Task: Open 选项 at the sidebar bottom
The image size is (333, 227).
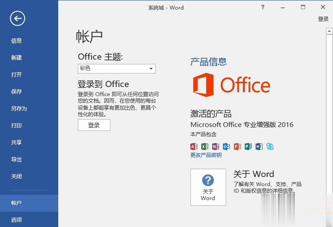Action: point(17,220)
